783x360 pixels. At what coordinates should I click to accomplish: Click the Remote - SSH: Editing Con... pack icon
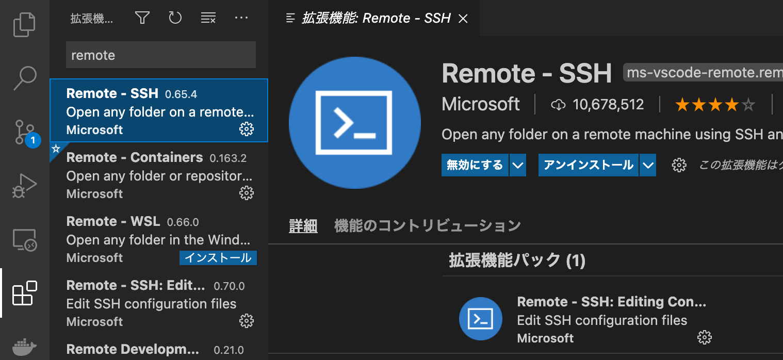point(481,319)
